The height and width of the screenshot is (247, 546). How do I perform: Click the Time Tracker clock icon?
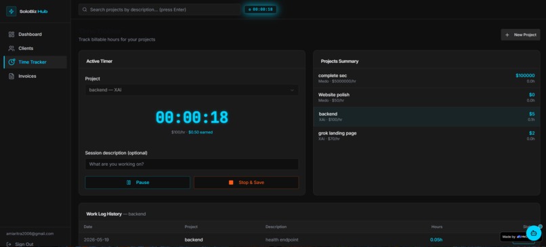point(12,62)
